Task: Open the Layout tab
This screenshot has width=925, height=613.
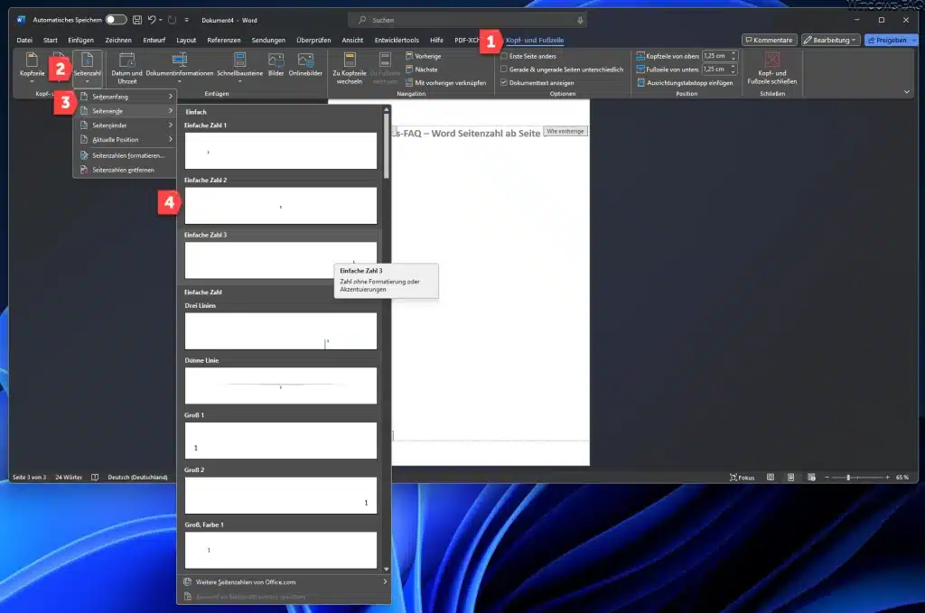Action: click(186, 40)
